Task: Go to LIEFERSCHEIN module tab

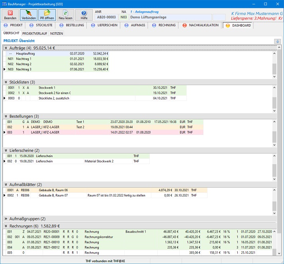Action: coord(104,25)
